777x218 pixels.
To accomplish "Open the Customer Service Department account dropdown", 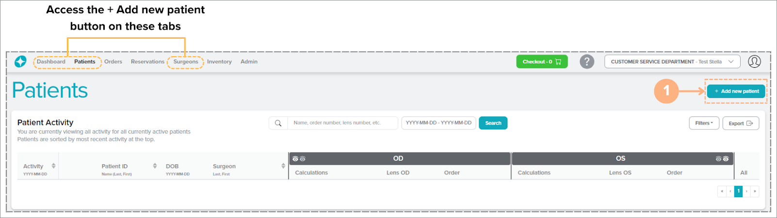I will tap(672, 62).
